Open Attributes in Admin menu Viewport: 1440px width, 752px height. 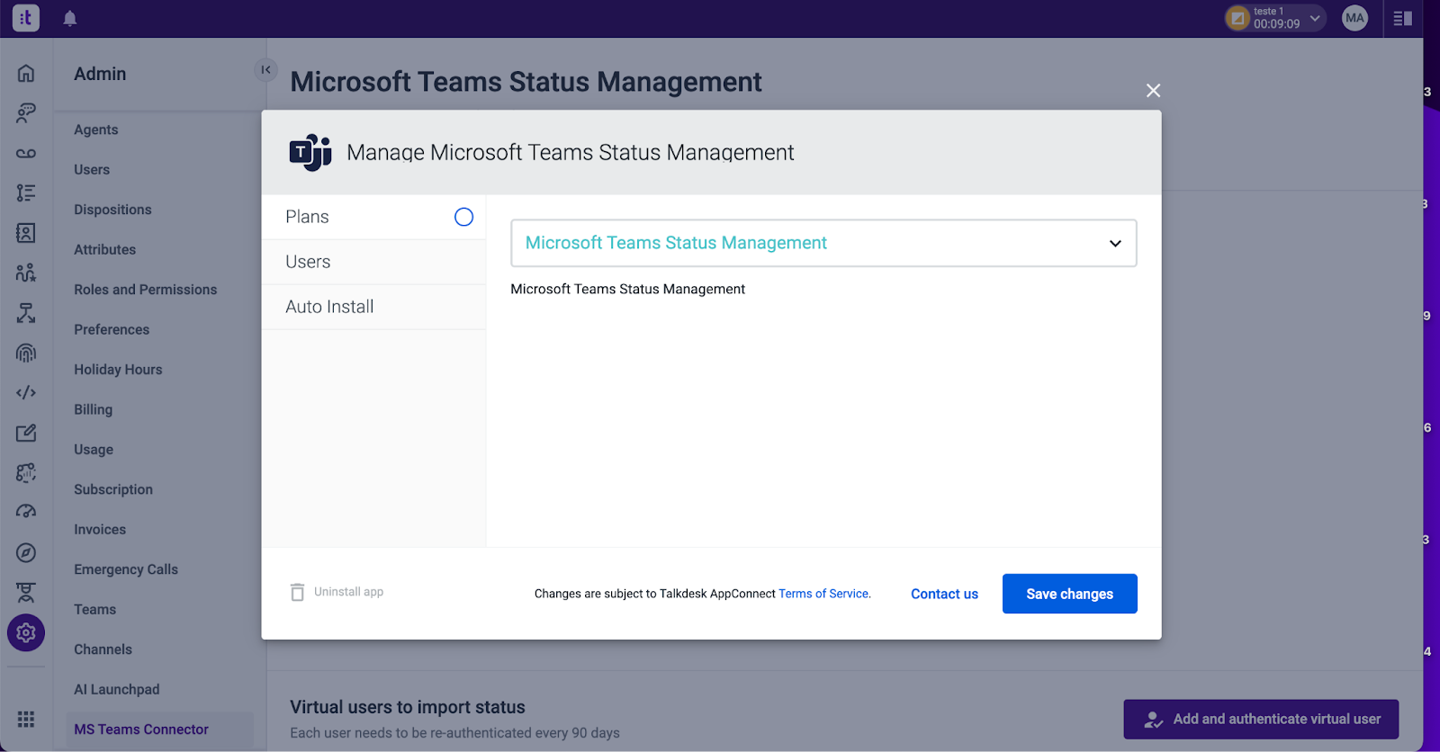coord(105,249)
